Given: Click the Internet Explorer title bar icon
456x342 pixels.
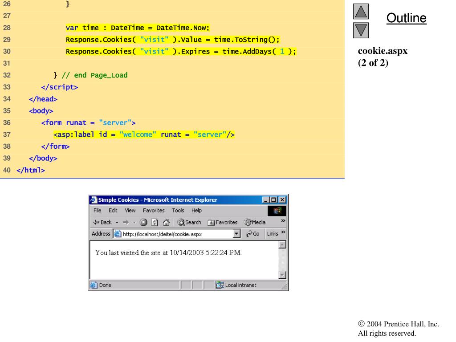Looking at the screenshot, I should tap(94, 200).
